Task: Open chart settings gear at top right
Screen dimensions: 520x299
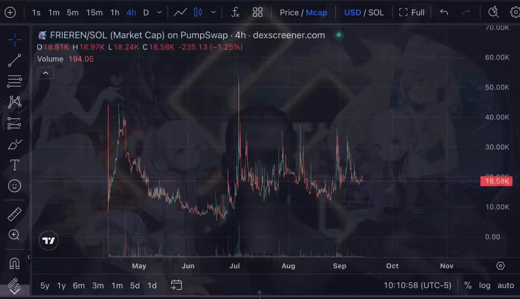Action: [515, 13]
